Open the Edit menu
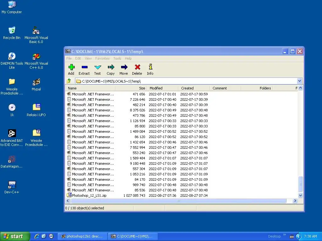The image size is (322, 241). point(78,58)
